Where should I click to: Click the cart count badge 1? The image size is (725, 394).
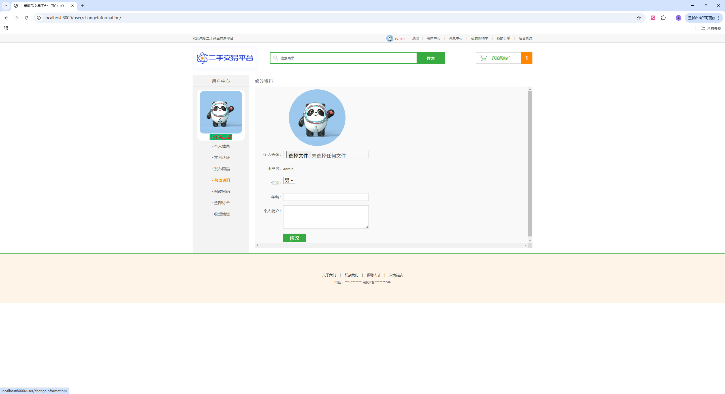(527, 58)
